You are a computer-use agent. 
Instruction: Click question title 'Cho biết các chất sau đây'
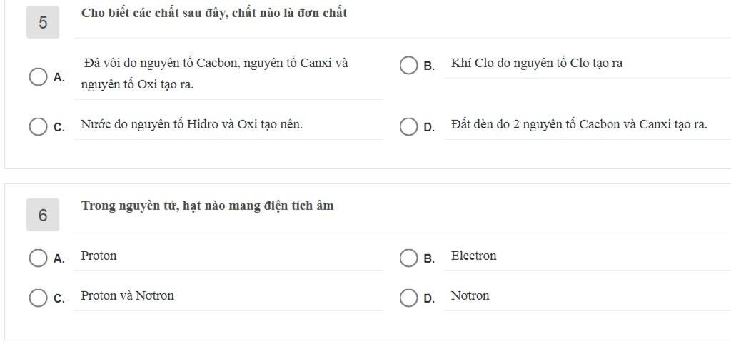click(x=214, y=14)
